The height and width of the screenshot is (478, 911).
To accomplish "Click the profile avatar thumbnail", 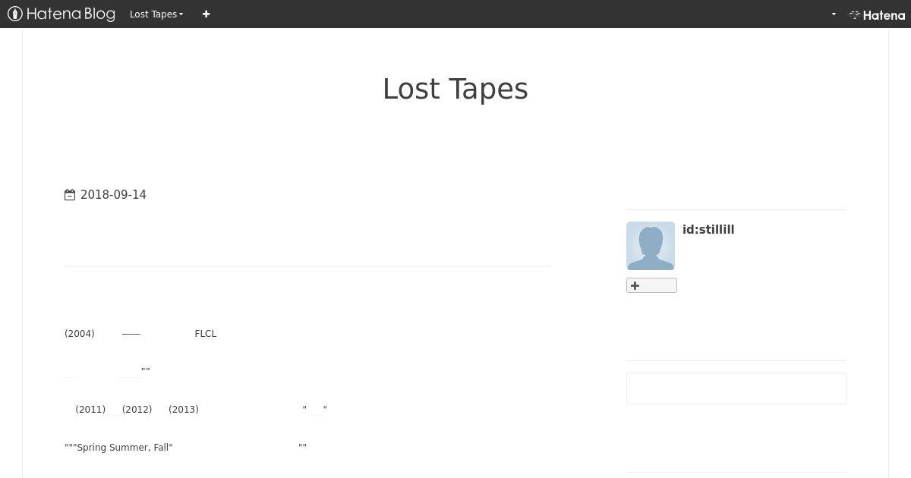I will tap(651, 246).
